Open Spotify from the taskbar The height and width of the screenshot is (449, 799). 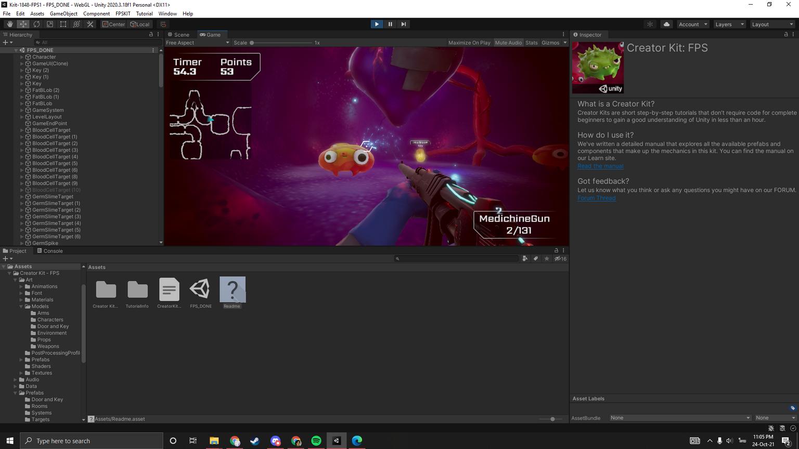tap(316, 441)
